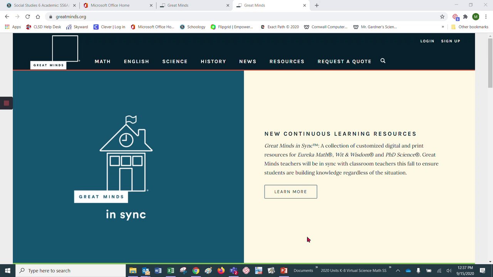Open Mr. Gardner's Science bookmark
This screenshot has width=493, height=277.
click(x=375, y=27)
